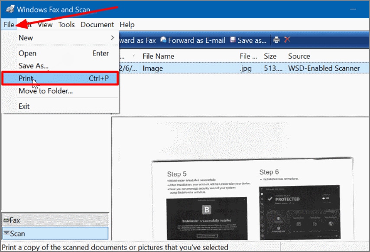Click the printer icon in toolbar
The width and height of the screenshot is (370, 252).
(276, 39)
